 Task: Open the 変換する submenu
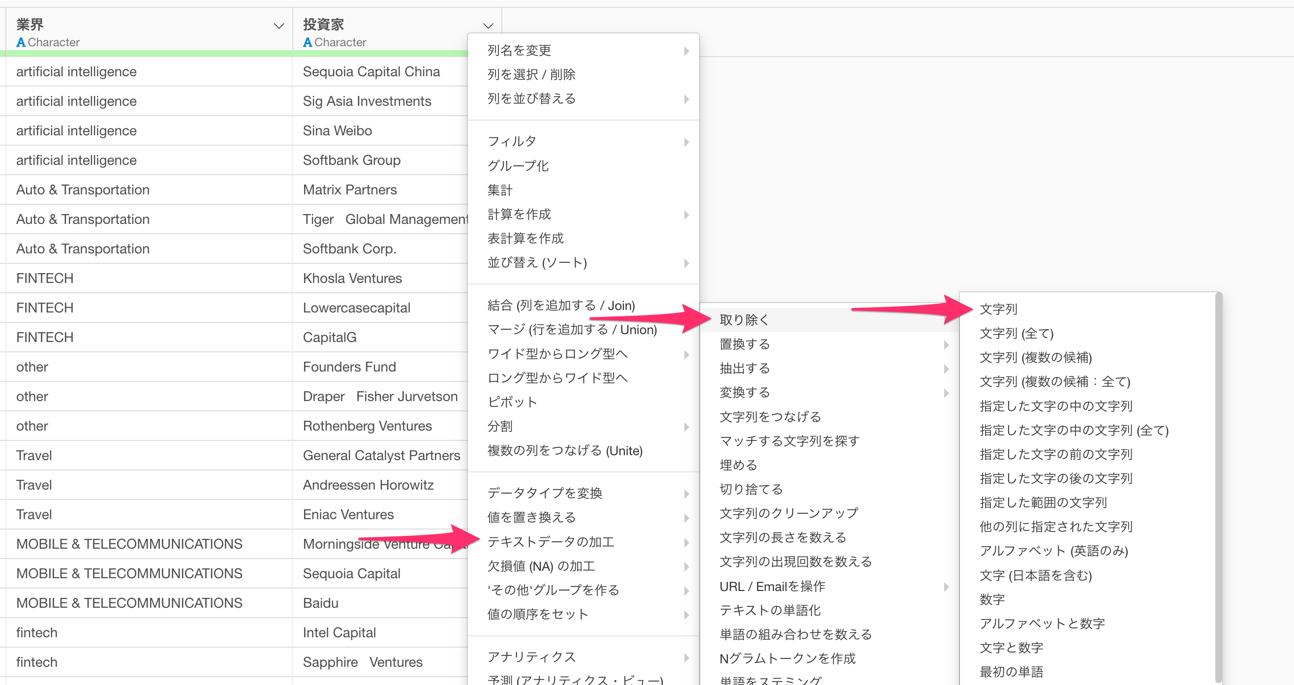tap(830, 393)
